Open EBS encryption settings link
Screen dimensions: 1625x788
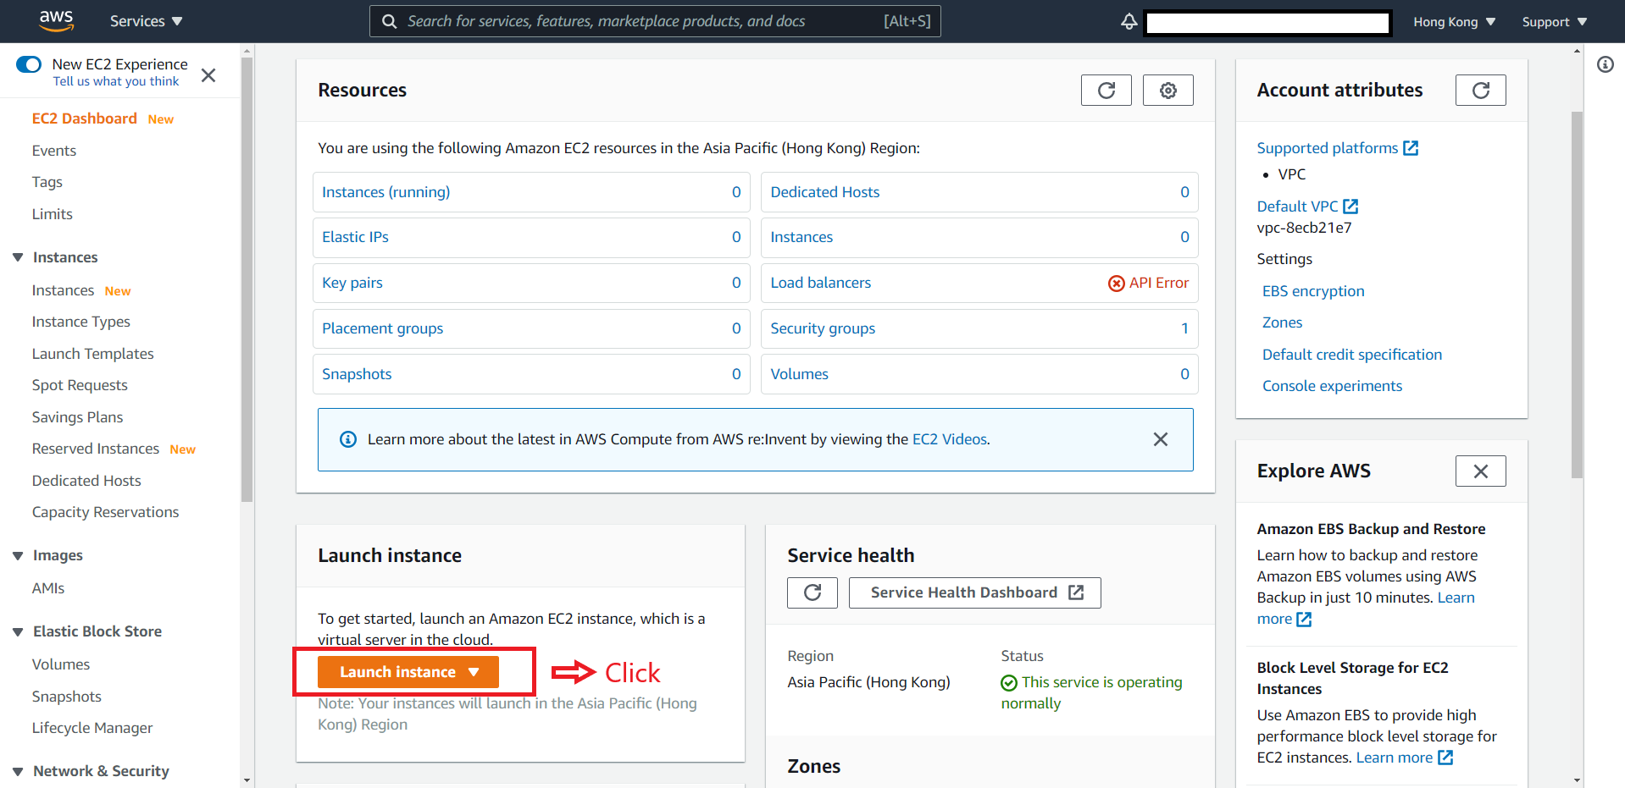pos(1313,291)
